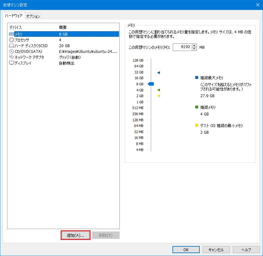Close the 仮想マシン設定 dialog
The image size is (263, 256).
(258, 5)
